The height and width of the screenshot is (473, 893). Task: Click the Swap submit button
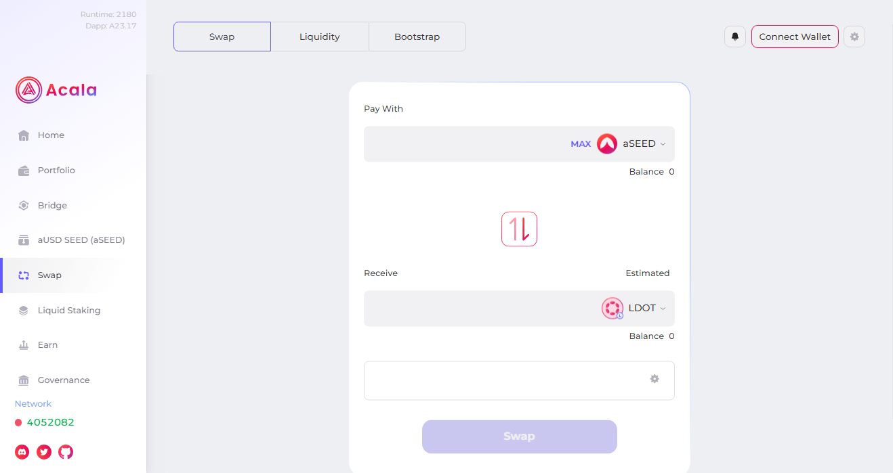coord(519,436)
